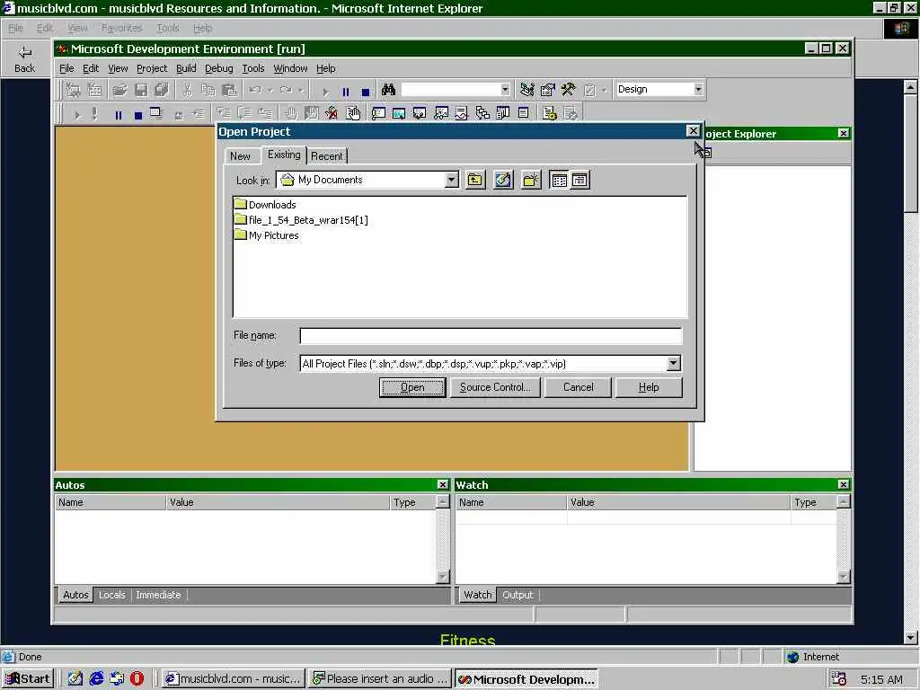Click Stop in the top standard toolbar
This screenshot has height=690, width=920.
point(366,92)
